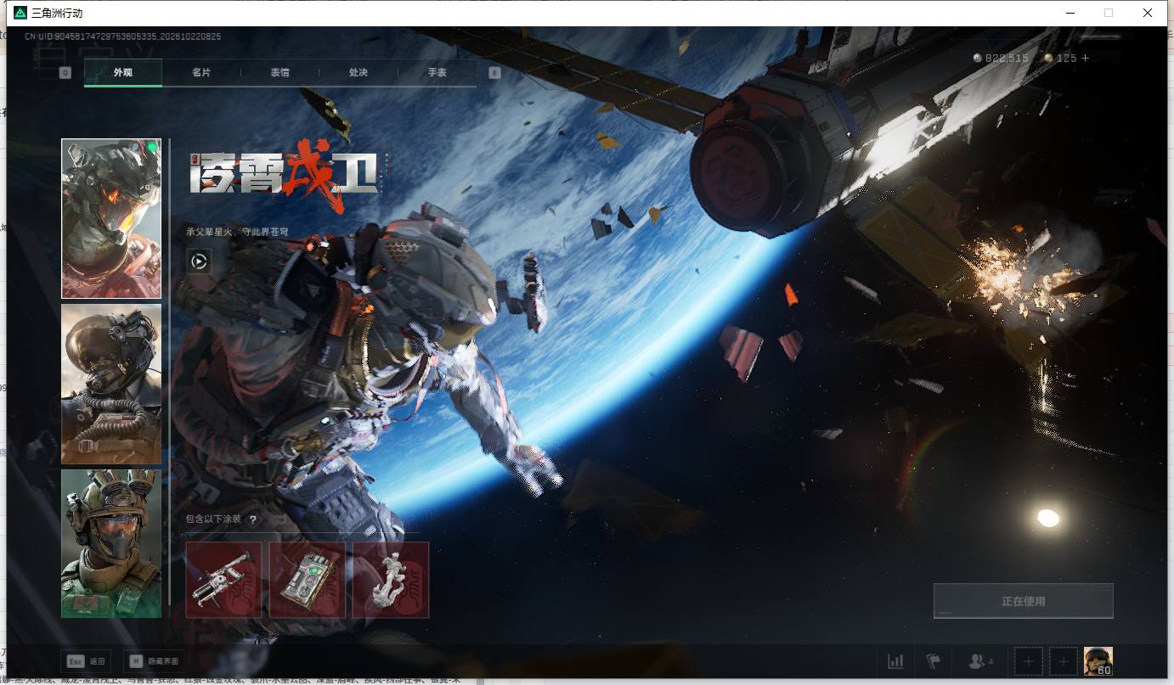Switch to the 外观 tab
Image resolution: width=1174 pixels, height=685 pixels.
[x=123, y=73]
